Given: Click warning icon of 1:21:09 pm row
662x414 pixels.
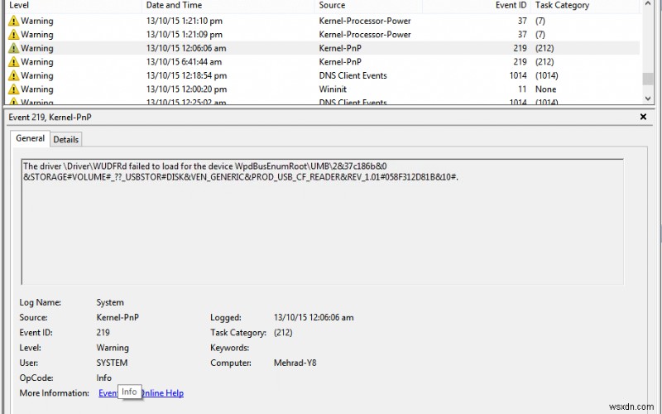Looking at the screenshot, I should coord(13,34).
